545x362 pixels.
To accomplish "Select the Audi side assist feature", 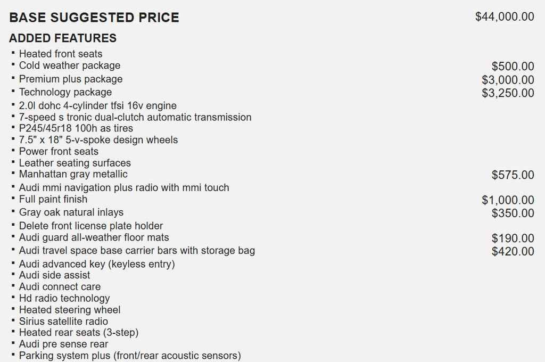I will pyautogui.click(x=55, y=275).
